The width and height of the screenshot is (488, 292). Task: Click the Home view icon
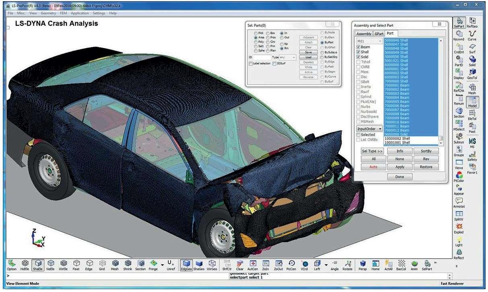coord(375,265)
